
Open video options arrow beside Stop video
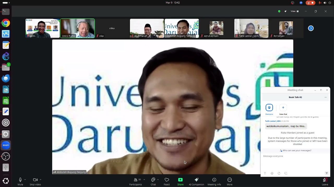[40, 180]
